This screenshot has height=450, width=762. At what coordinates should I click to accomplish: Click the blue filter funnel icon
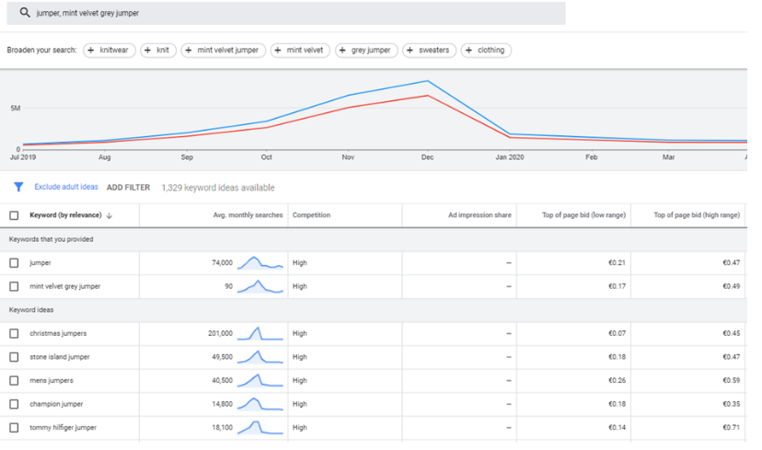[x=17, y=187]
